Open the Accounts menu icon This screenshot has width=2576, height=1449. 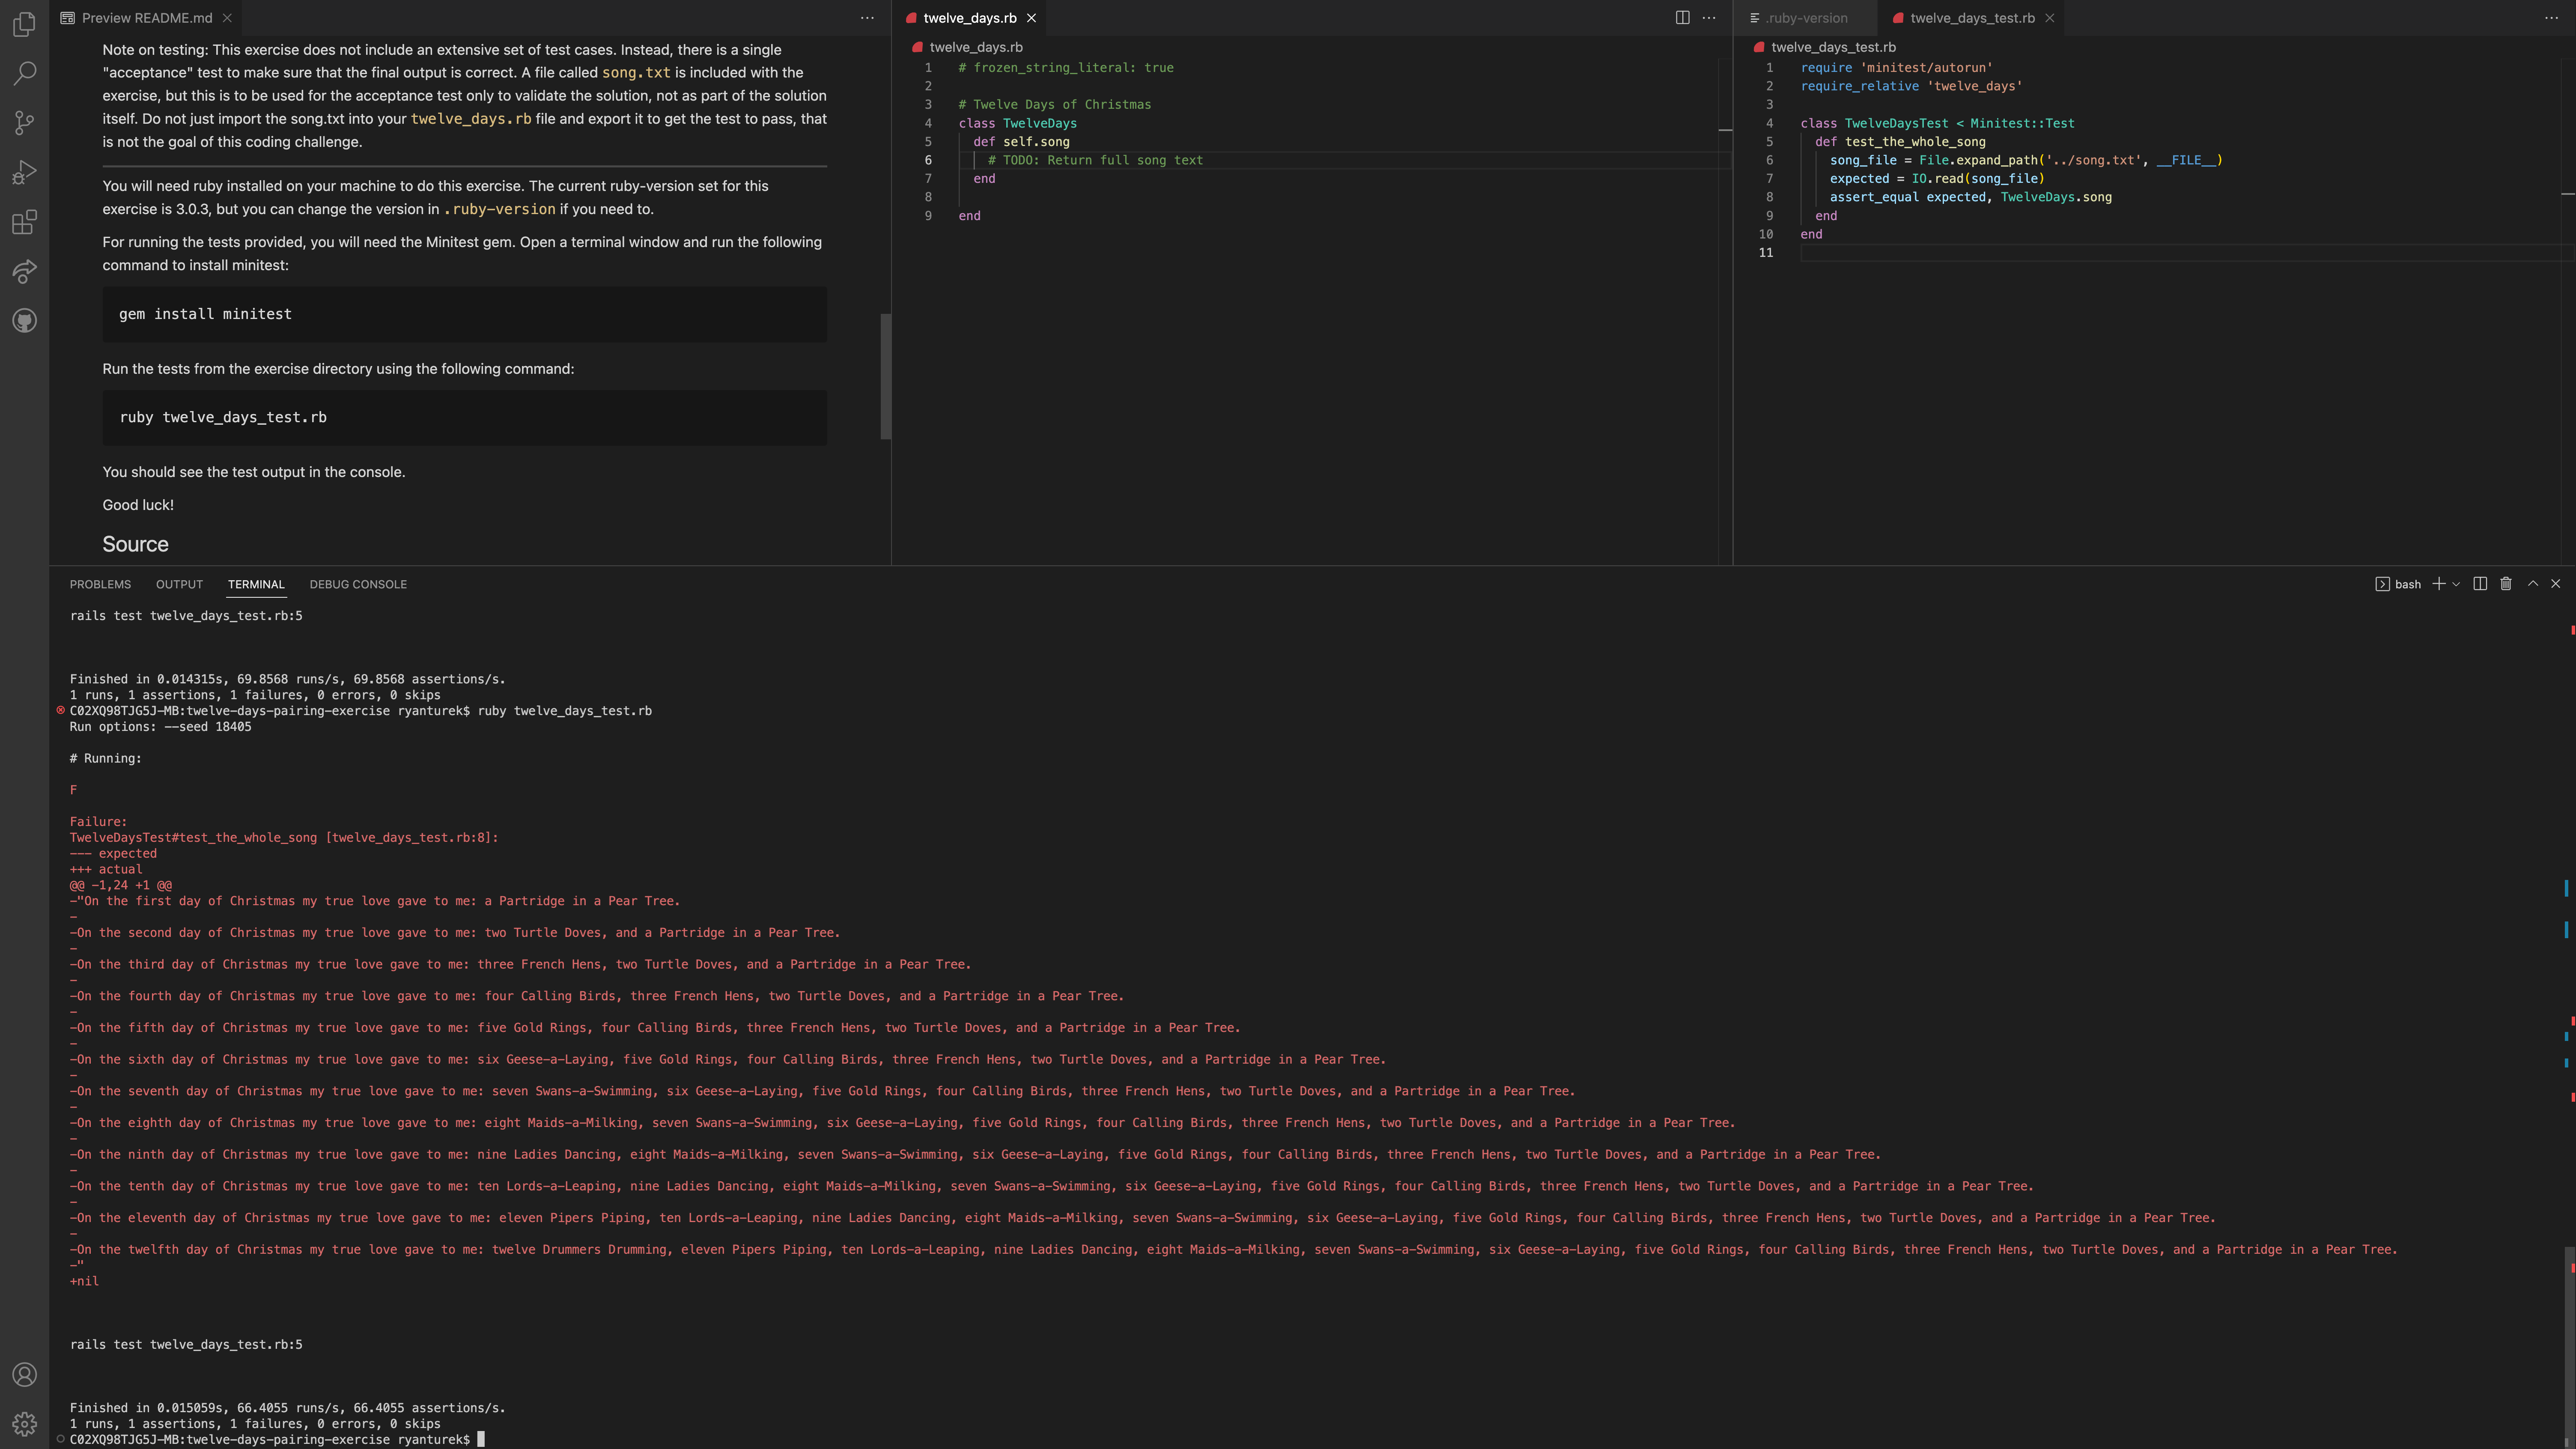(24, 1375)
